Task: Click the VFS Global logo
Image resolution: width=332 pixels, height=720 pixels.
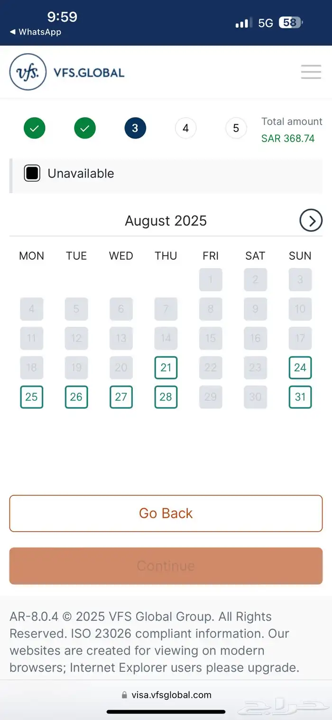Action: 67,72
